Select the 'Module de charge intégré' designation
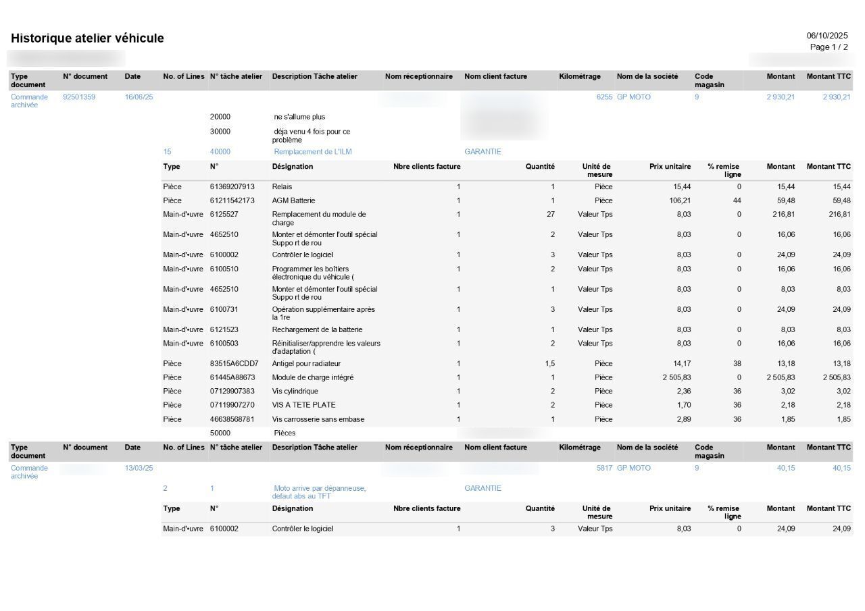Image resolution: width=865 pixels, height=611 pixels. 313,378
